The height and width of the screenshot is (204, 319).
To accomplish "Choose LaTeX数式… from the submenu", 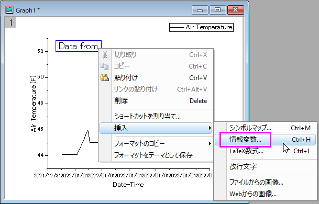I will [x=265, y=151].
